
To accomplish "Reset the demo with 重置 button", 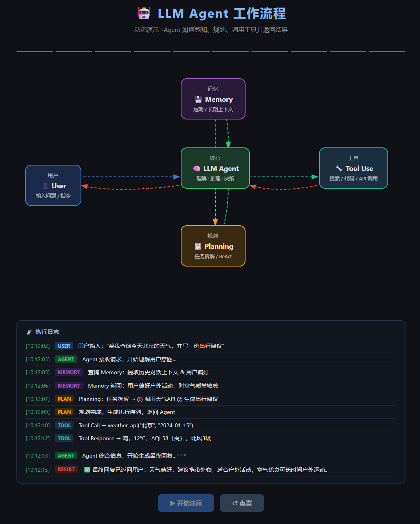I will click(x=242, y=503).
